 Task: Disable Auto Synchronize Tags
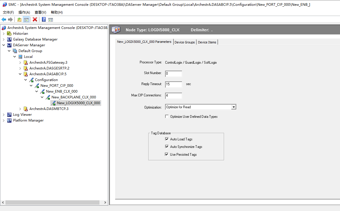click(167, 146)
